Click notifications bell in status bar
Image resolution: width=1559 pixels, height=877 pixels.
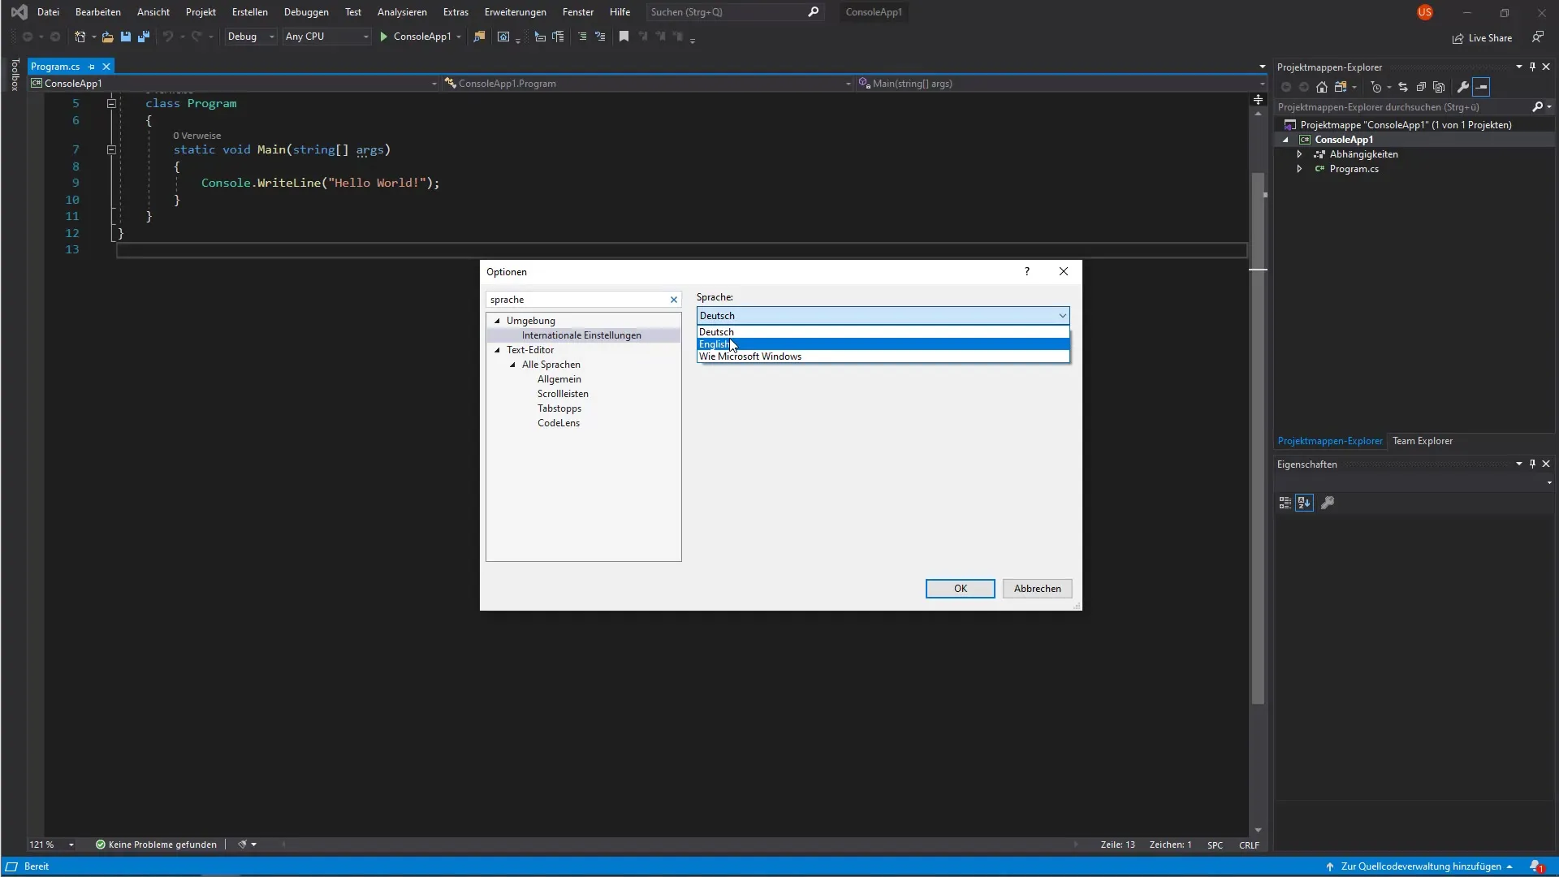pos(1536,866)
